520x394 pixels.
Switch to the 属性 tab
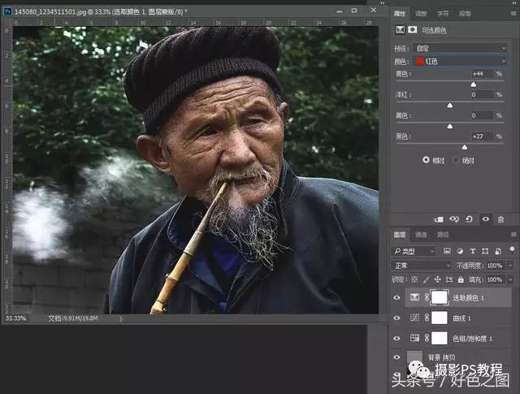[x=400, y=14]
